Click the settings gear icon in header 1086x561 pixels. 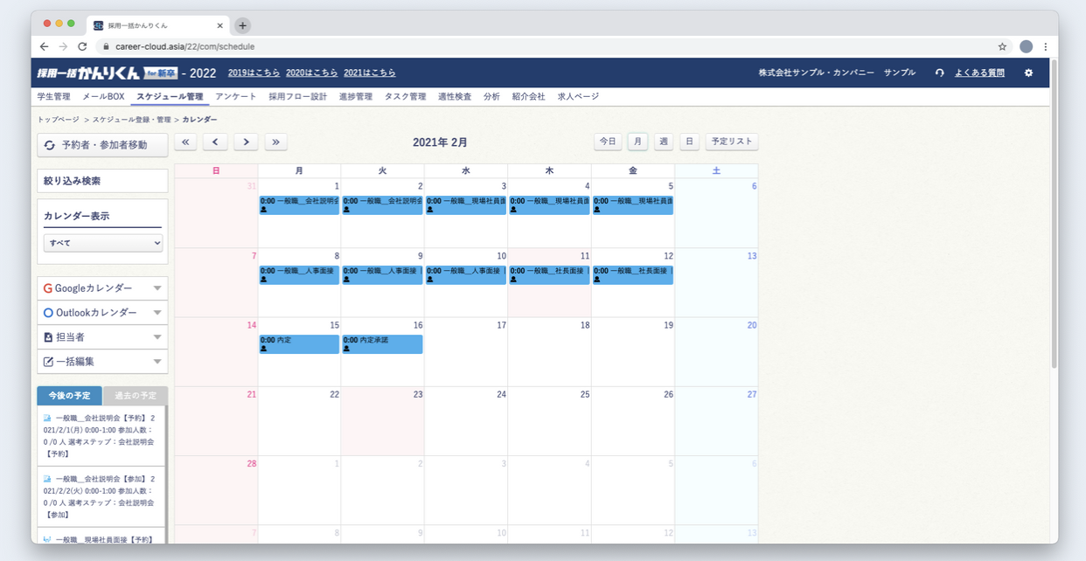tap(1028, 73)
